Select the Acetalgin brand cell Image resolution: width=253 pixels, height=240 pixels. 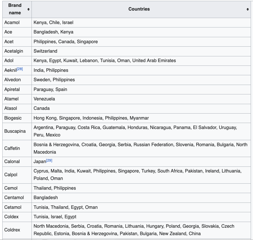(x=17, y=51)
